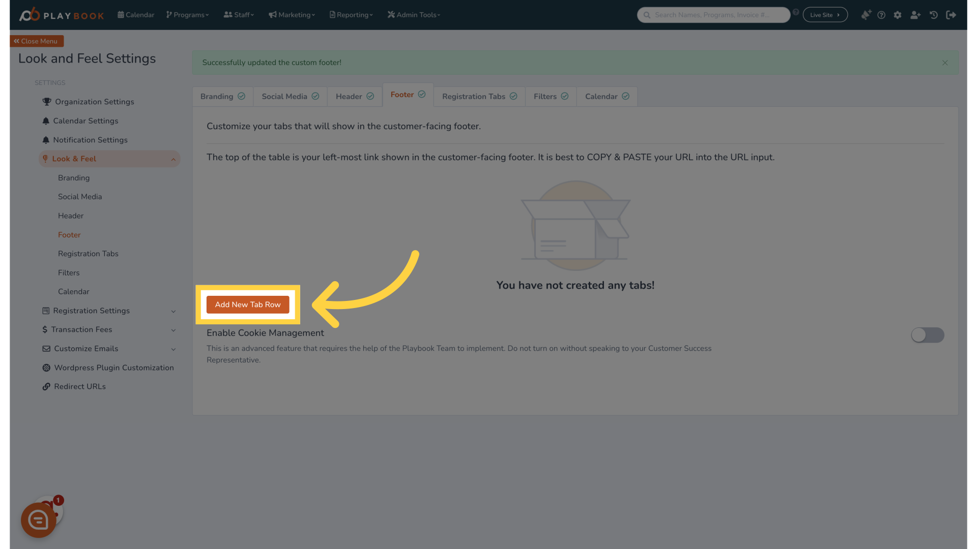
Task: Select Branding from sidebar menu
Action: (x=73, y=177)
